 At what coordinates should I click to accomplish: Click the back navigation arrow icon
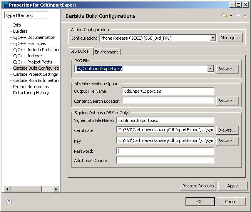click(224, 16)
